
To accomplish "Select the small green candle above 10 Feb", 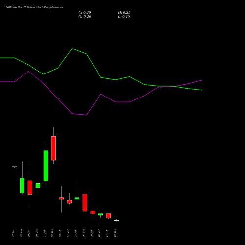I will pos(100,214).
